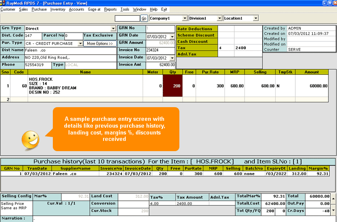This screenshot has height=222, width=337.
Task: Click the Address field
Action: [70, 58]
